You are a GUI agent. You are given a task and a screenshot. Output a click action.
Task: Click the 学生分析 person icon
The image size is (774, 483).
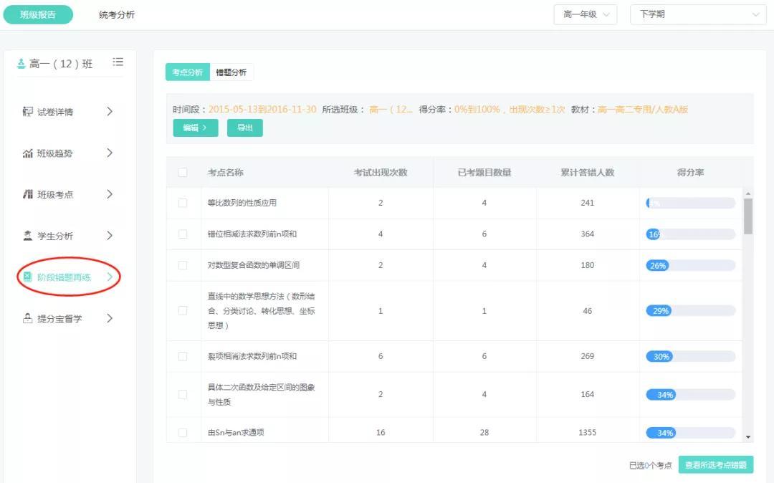pos(28,236)
